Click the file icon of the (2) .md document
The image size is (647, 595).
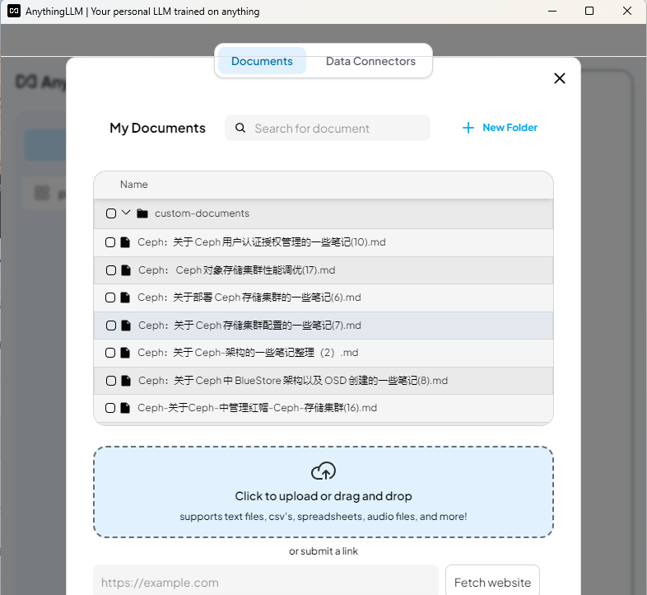[x=125, y=353]
